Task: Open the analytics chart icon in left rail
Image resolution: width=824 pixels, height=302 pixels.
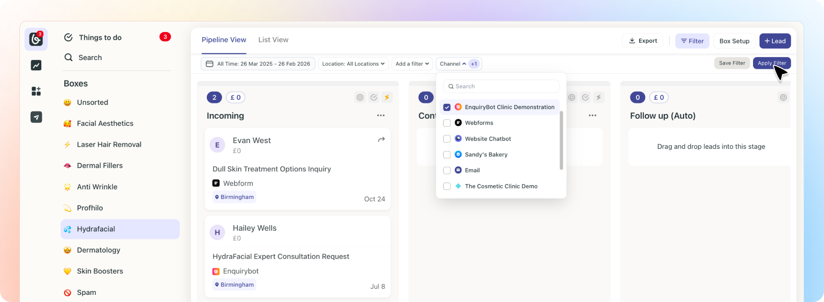Action: [36, 65]
